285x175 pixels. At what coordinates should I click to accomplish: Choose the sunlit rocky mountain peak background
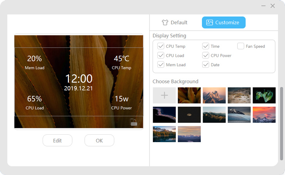214,96
